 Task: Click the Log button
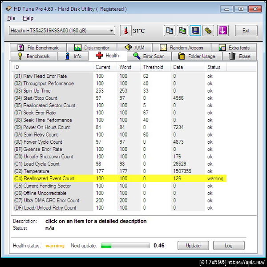coord(229,246)
